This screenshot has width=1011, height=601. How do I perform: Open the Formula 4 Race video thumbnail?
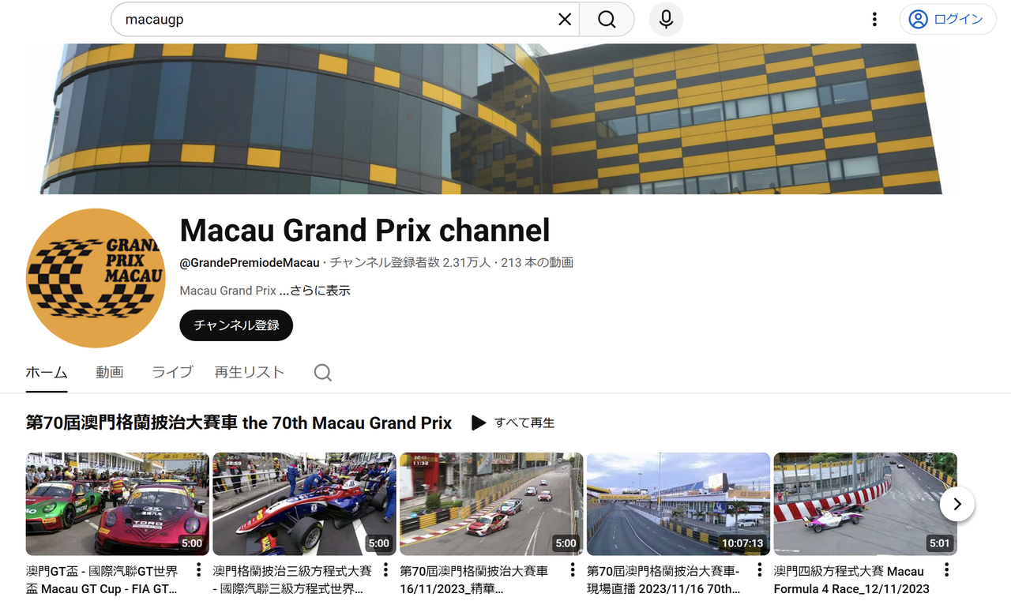coord(865,504)
